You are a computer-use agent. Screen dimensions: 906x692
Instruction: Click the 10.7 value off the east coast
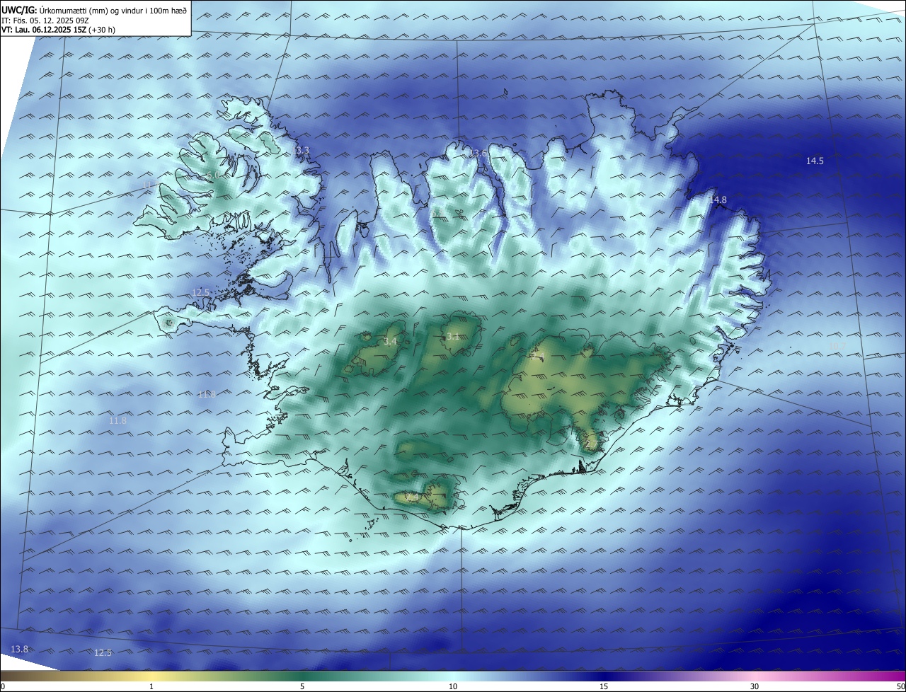(x=837, y=346)
